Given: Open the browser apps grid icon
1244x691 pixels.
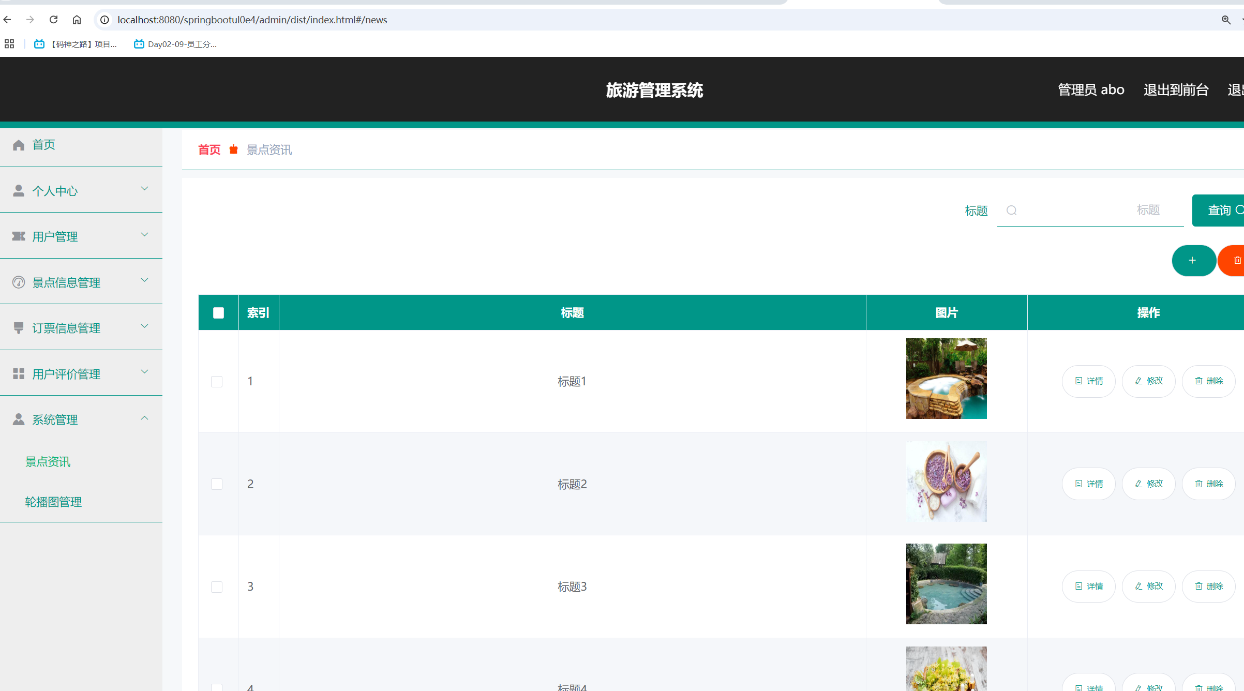Looking at the screenshot, I should point(9,44).
